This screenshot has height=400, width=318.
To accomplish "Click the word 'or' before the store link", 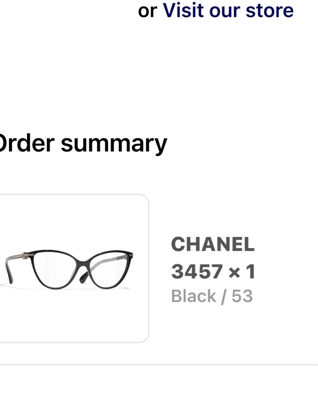I will [x=148, y=11].
